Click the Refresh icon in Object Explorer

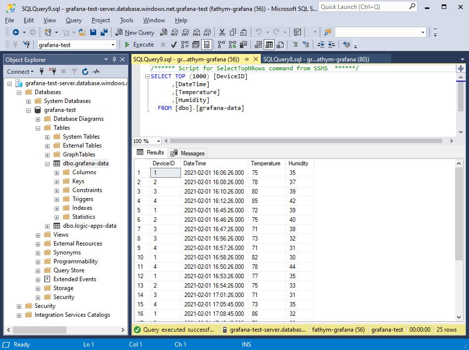click(85, 72)
